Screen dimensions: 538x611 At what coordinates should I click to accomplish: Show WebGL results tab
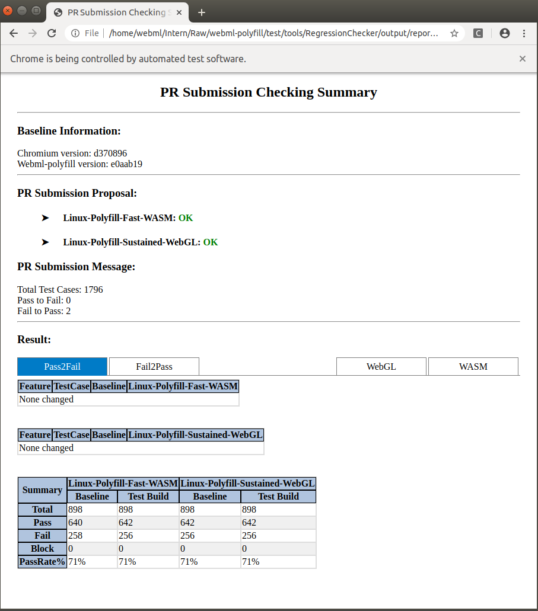pos(381,367)
